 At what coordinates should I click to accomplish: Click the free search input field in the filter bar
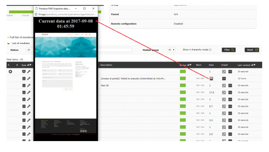tap(115, 50)
